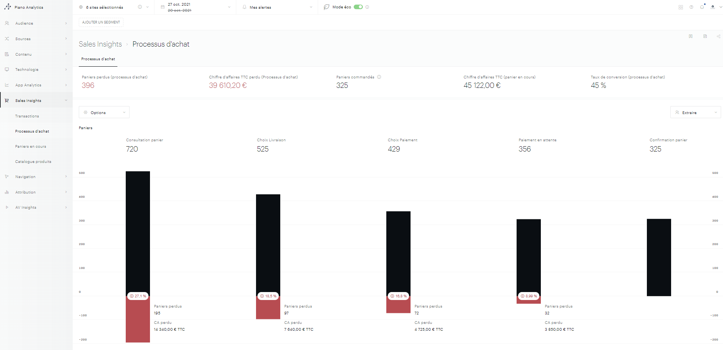The height and width of the screenshot is (350, 723).
Task: Click the share icon
Action: [x=718, y=36]
